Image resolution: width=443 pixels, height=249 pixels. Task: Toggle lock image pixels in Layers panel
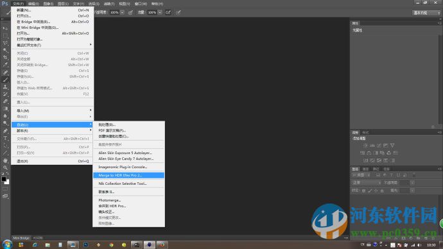point(370,191)
